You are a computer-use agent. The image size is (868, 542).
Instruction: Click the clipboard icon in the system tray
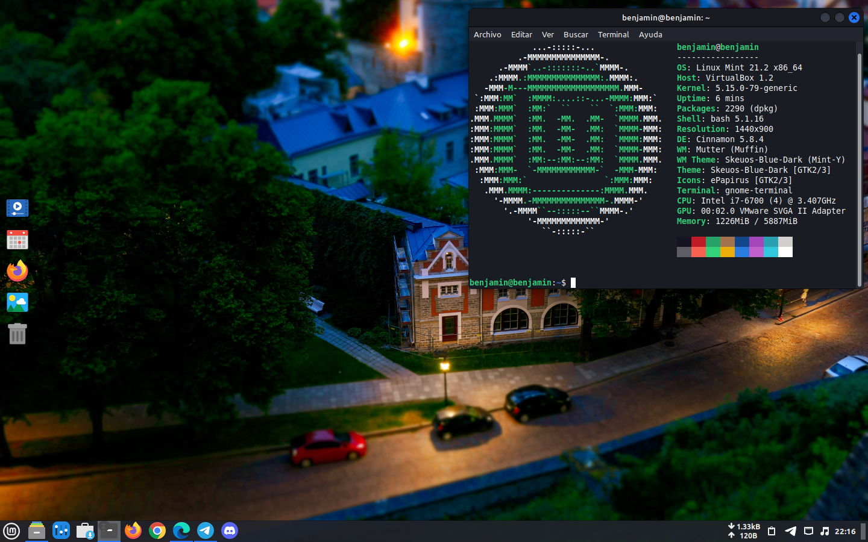tap(772, 531)
